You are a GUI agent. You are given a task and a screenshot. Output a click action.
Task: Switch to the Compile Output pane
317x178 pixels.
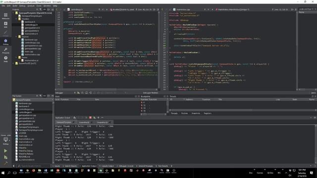(x=106, y=166)
